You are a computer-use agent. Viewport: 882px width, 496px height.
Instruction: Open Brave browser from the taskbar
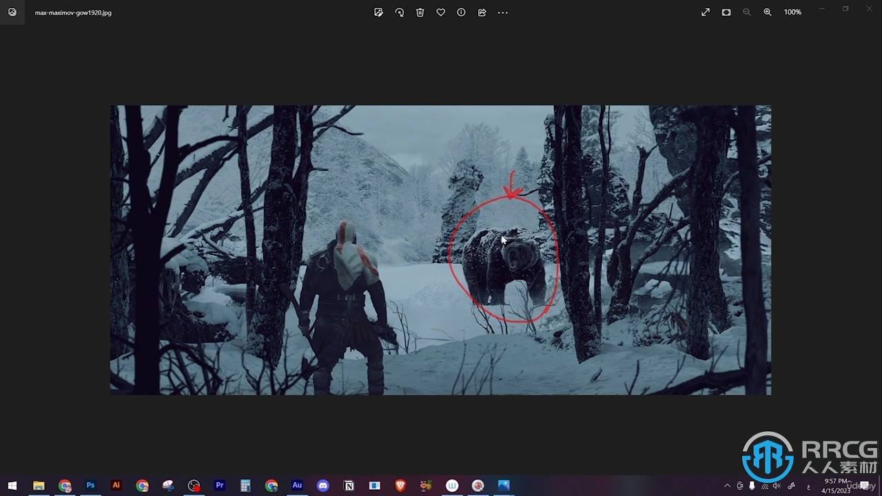click(x=400, y=486)
